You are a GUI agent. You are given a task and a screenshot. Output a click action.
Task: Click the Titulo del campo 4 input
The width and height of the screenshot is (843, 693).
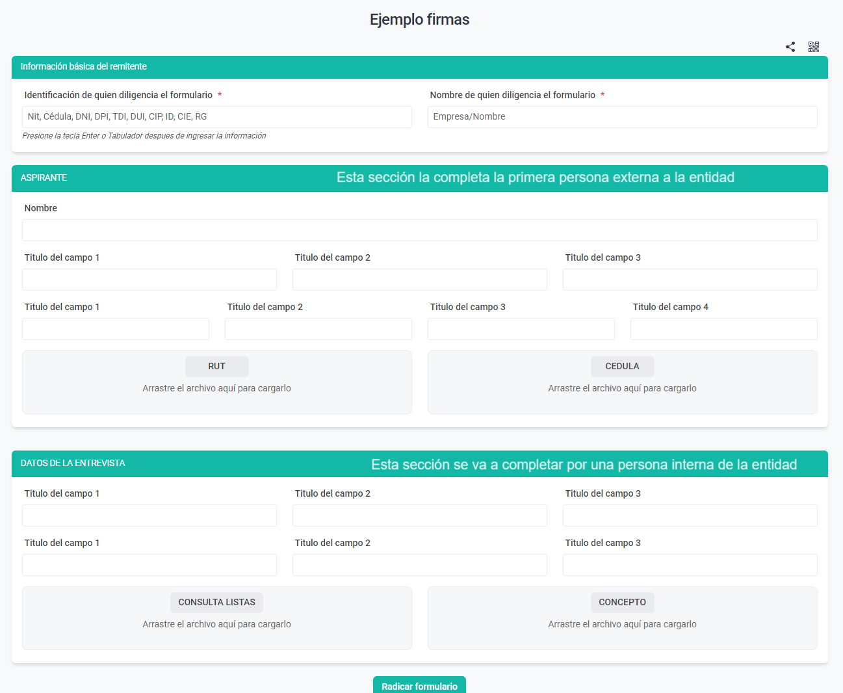pos(723,329)
